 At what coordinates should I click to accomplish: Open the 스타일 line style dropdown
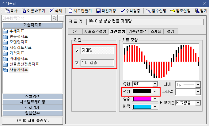pos(198,92)
